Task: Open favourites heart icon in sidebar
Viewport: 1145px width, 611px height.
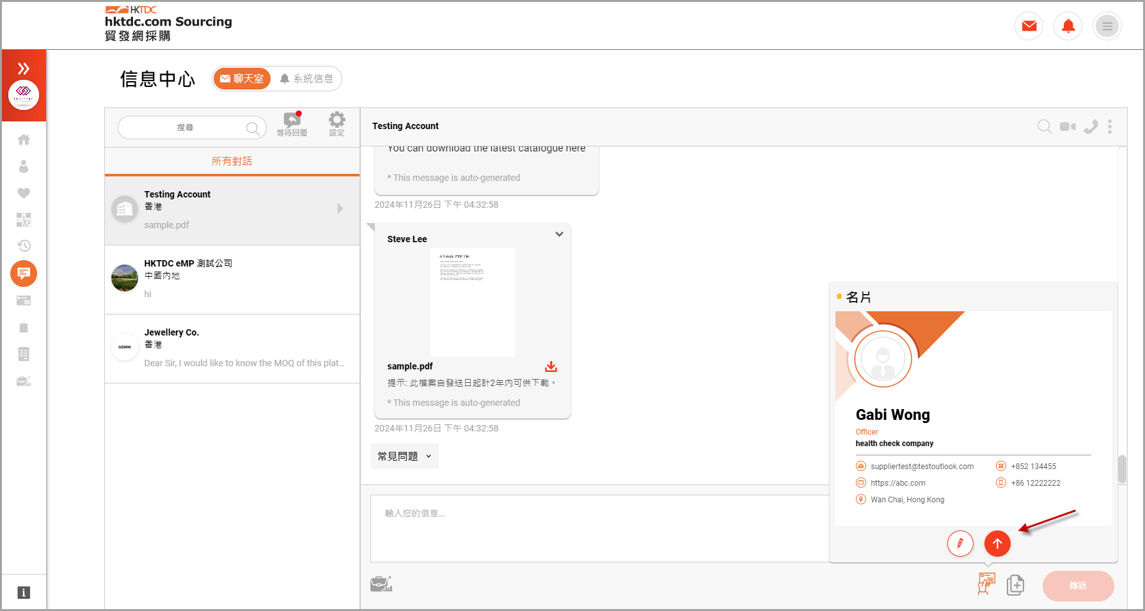Action: pyautogui.click(x=24, y=193)
